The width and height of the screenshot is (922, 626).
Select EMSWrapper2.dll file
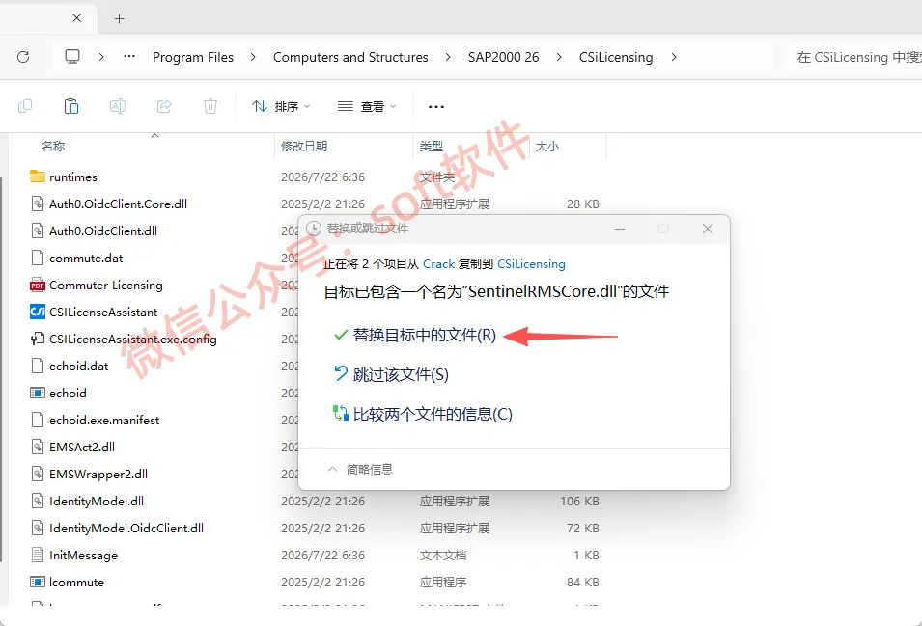98,474
